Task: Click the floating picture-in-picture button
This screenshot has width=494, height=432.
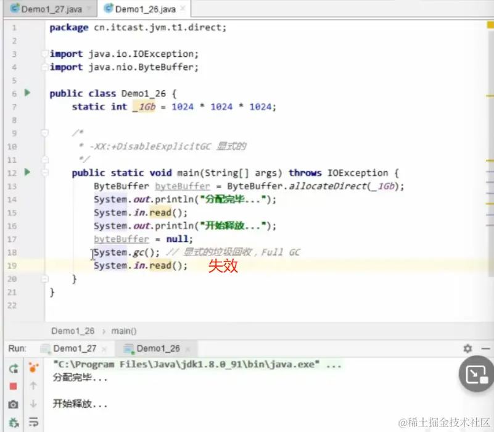Action: pos(475,375)
